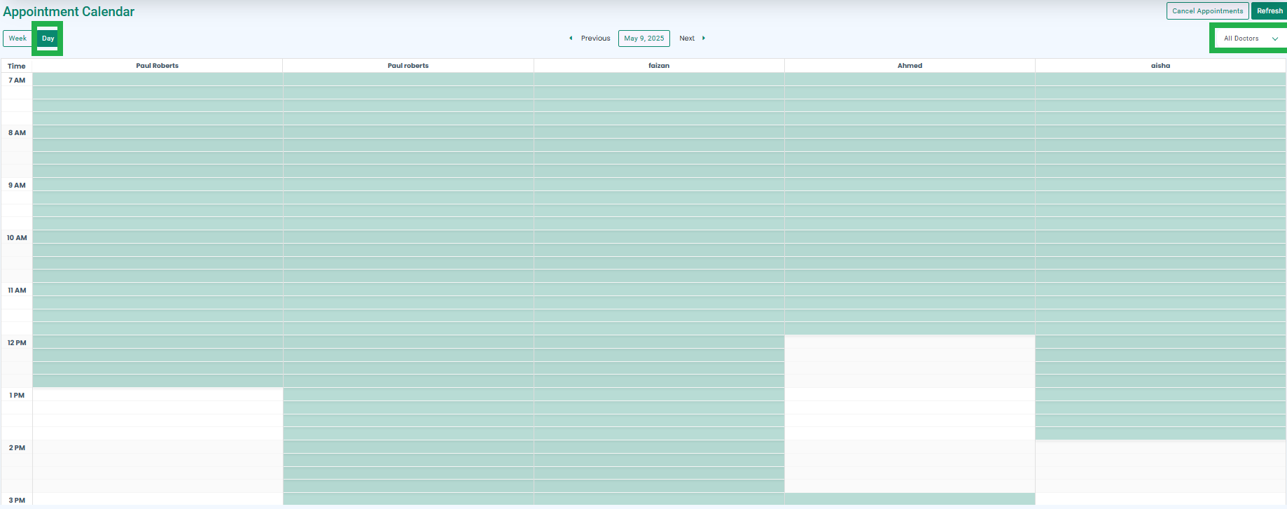Click the Next arrow icon
Viewport: 1287px width, 509px height.
704,39
